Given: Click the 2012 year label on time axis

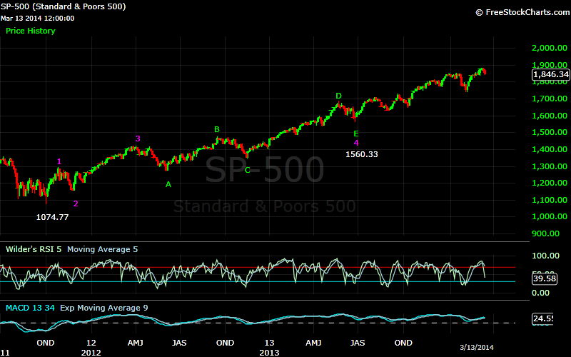Looking at the screenshot, I should (91, 353).
